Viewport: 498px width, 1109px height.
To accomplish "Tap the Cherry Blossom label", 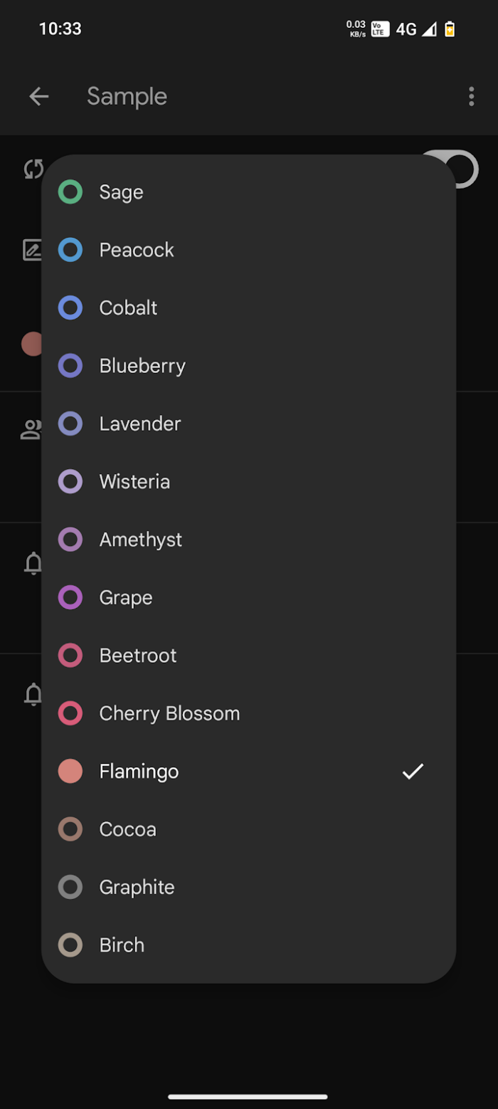I will (x=169, y=713).
